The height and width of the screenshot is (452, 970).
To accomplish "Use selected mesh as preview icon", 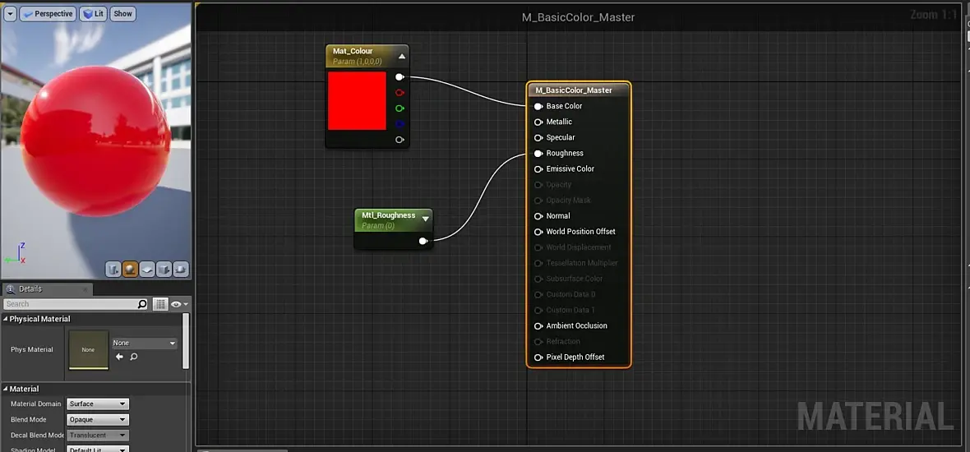I will coord(180,270).
